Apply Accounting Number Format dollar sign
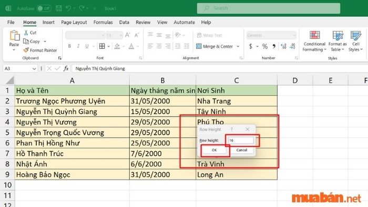 251,46
